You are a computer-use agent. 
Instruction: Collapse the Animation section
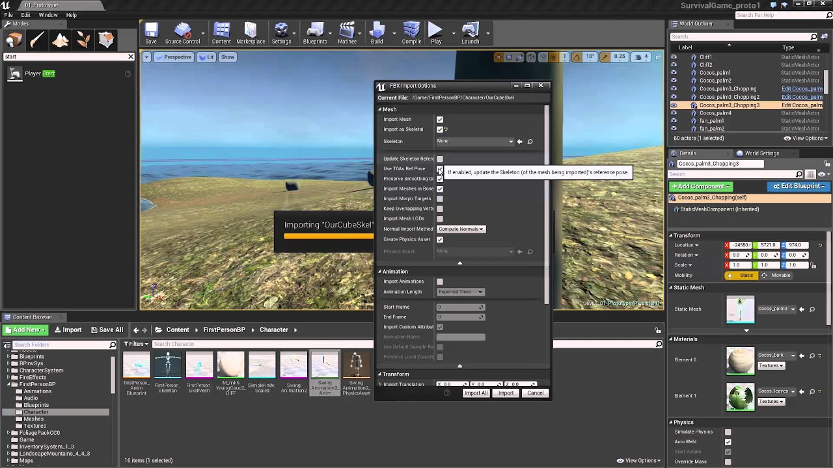tap(380, 272)
